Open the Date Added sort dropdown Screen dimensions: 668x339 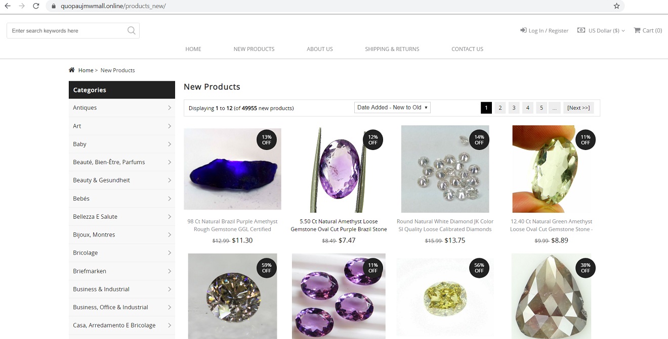[392, 108]
